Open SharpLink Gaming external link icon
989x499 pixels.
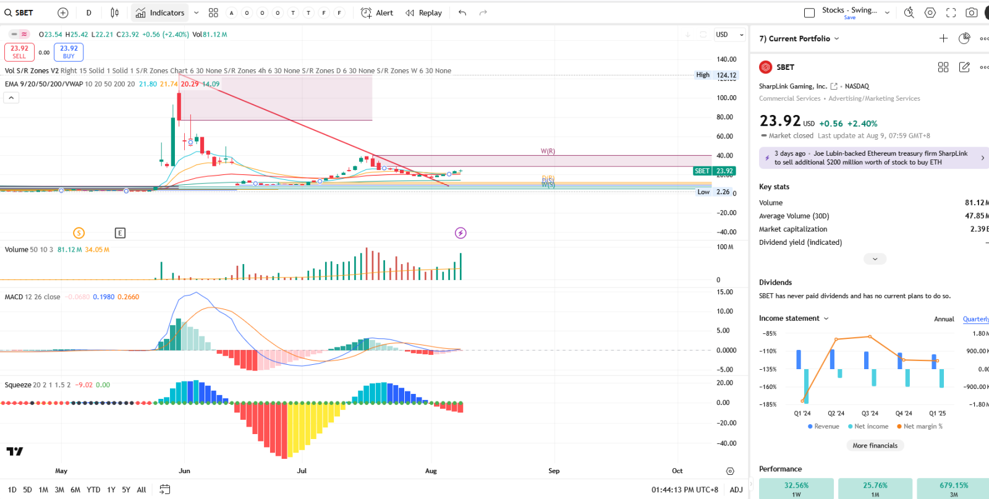834,86
